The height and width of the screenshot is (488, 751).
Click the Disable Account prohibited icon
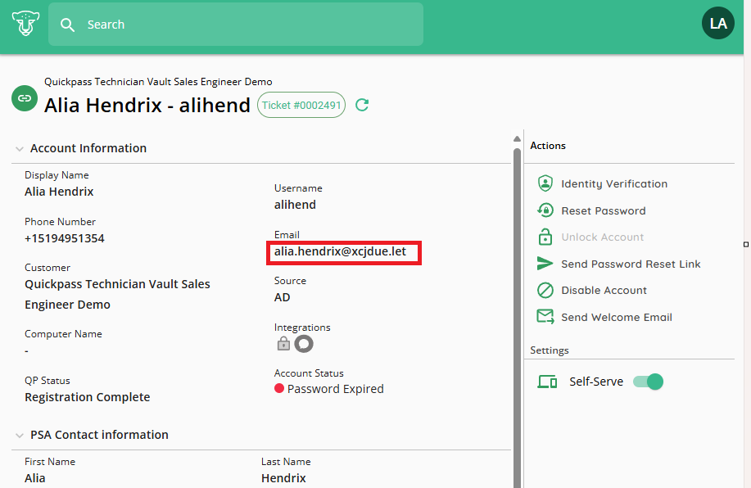pos(545,290)
